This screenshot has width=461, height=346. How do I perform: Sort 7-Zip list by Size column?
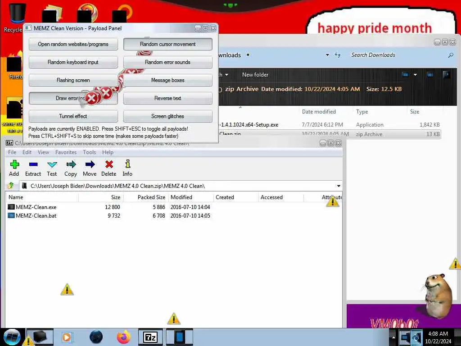pos(101,197)
